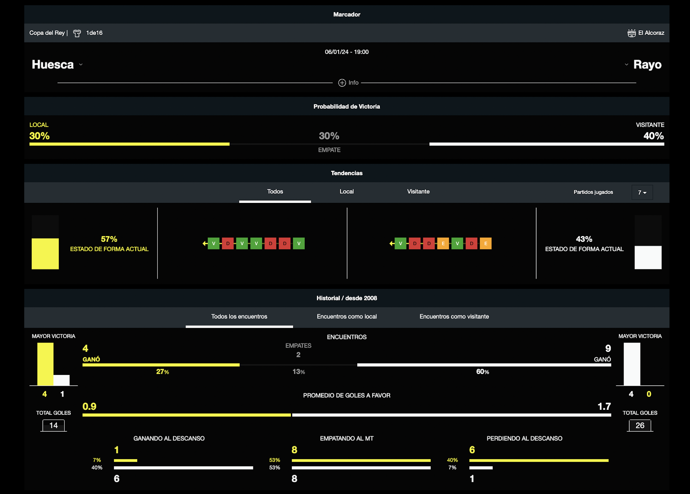
Task: Click the Probabilidad de Victoria header
Action: (x=347, y=106)
